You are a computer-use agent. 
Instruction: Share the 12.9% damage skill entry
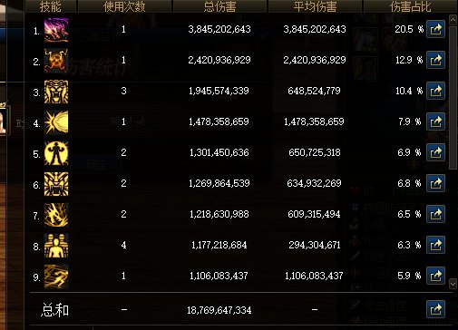tap(435, 60)
